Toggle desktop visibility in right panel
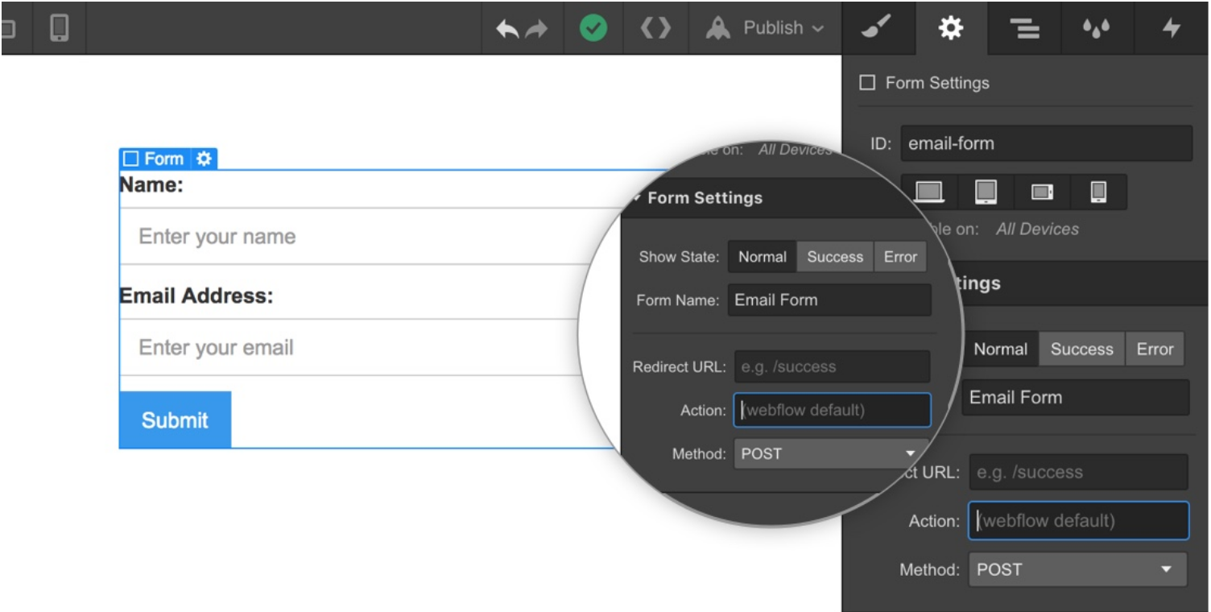The height and width of the screenshot is (612, 1211). pos(929,192)
